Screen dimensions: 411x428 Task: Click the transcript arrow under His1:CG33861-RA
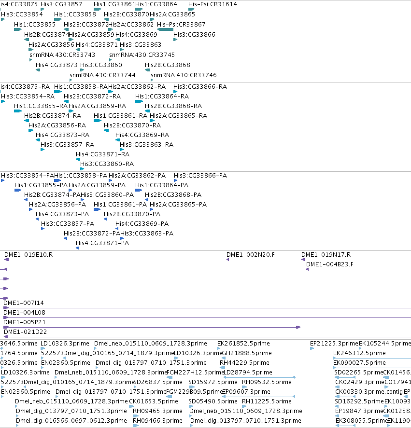[x=98, y=121]
